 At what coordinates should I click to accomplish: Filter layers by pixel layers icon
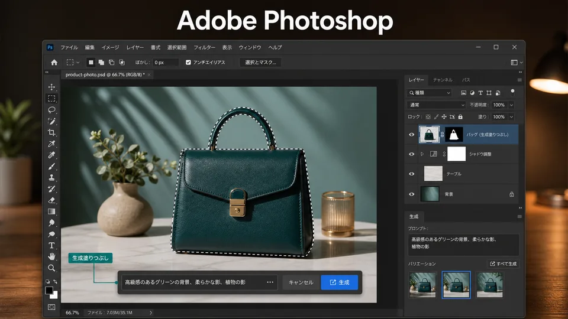click(x=463, y=93)
